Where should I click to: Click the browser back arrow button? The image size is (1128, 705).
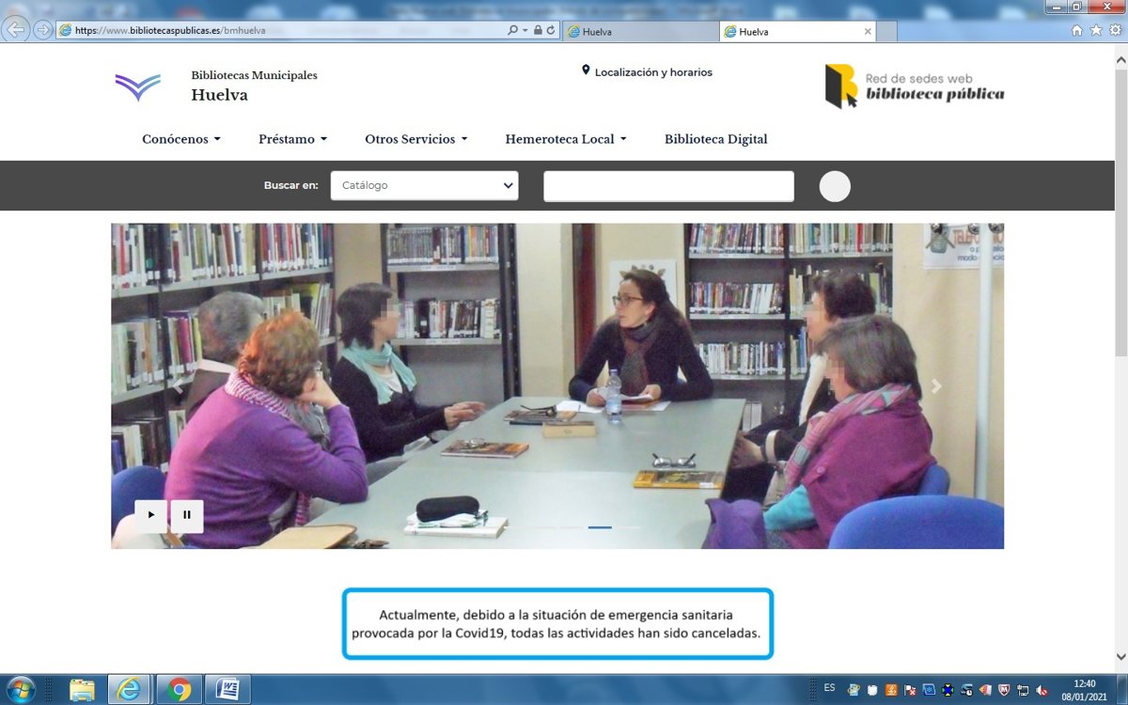(x=16, y=30)
